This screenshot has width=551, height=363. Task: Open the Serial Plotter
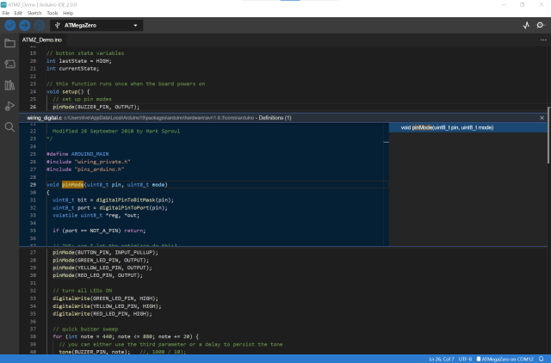pyautogui.click(x=526, y=26)
